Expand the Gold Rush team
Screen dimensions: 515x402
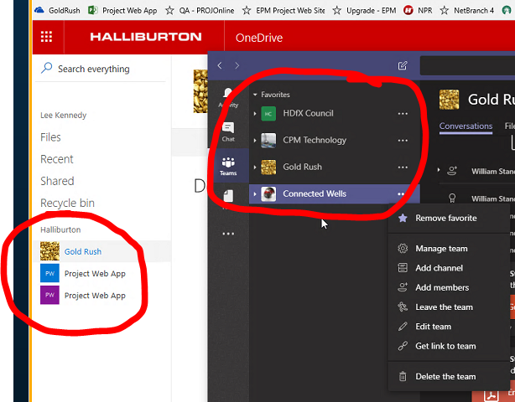255,167
